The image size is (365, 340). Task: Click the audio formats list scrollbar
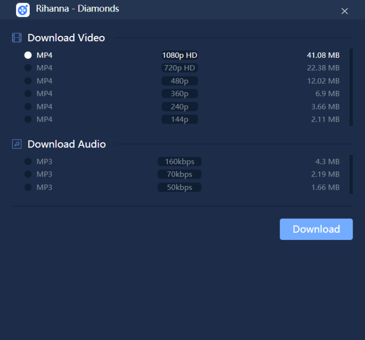[351, 174]
